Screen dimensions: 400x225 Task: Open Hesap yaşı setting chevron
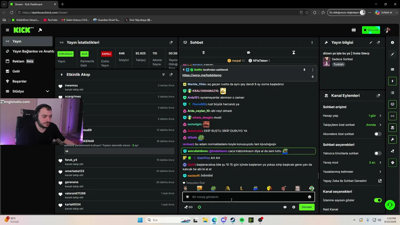(x=380, y=116)
